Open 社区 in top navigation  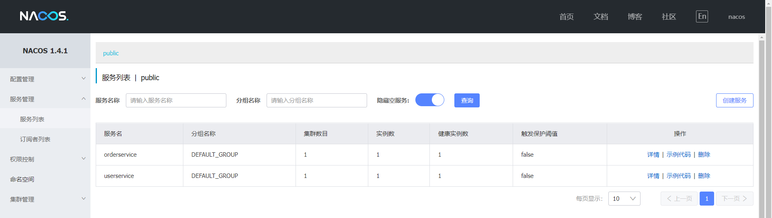(x=669, y=17)
